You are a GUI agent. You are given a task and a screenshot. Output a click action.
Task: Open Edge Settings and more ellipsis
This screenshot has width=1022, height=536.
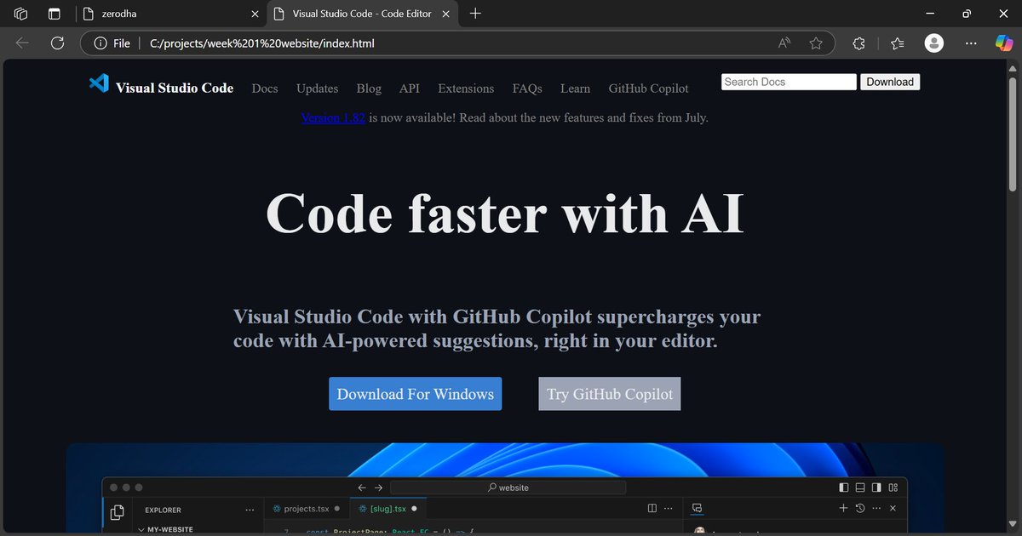(971, 43)
